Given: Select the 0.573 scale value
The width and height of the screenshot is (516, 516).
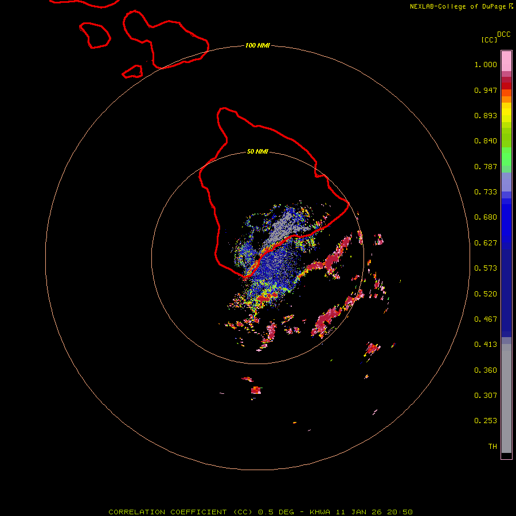Looking at the screenshot, I should pos(486,268).
